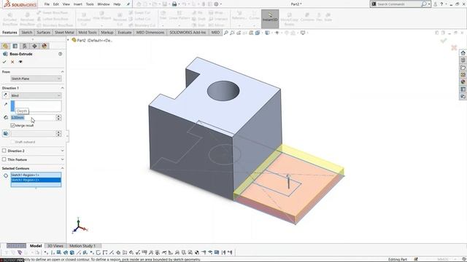Viewport: 467px width, 262px height.
Task: Open the search commands dropdown arrow
Action: click(429, 4)
